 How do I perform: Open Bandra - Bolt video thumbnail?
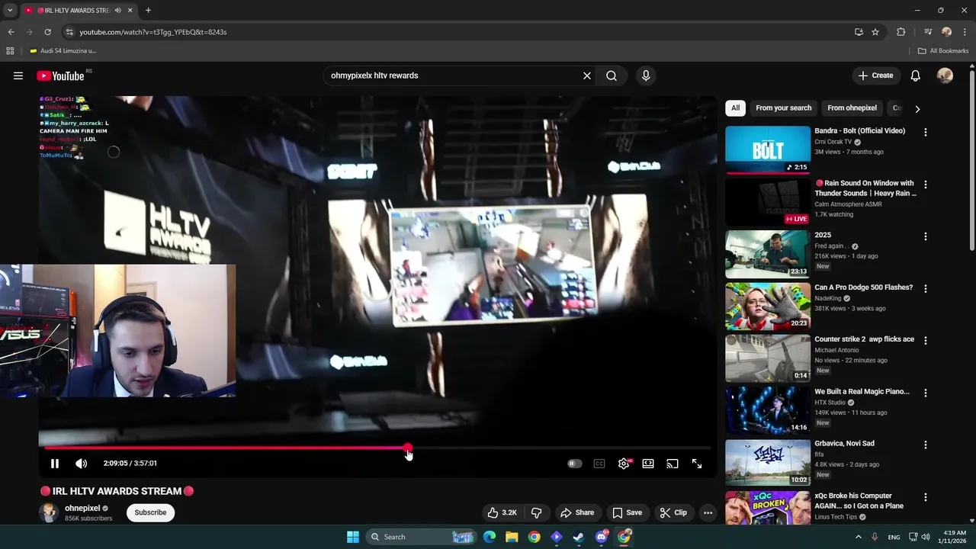(x=768, y=149)
